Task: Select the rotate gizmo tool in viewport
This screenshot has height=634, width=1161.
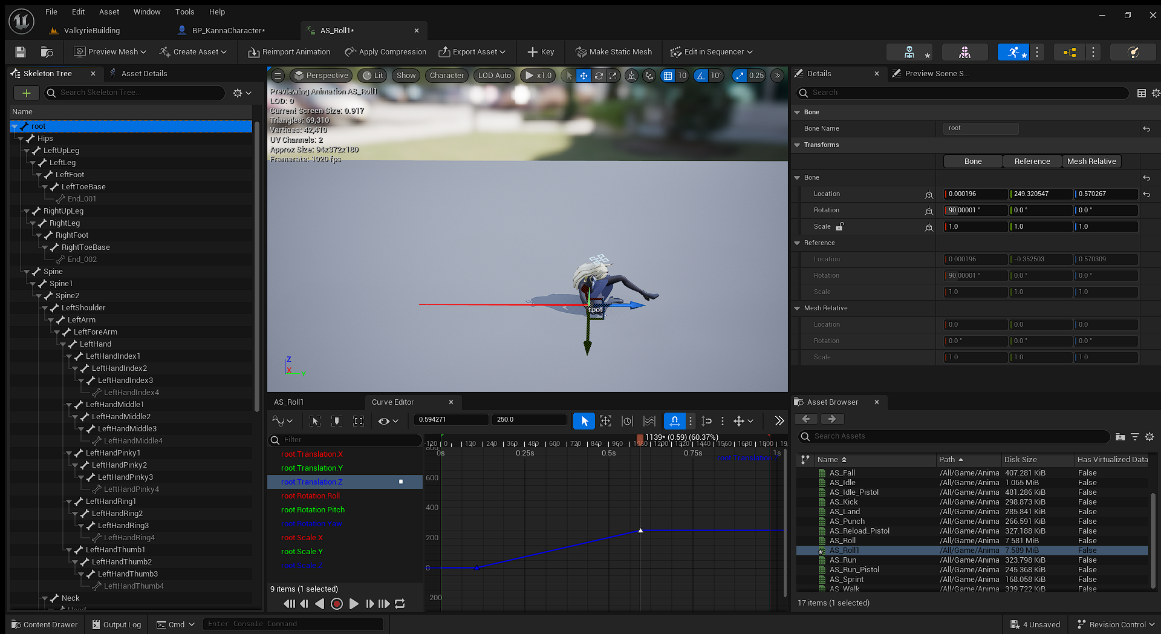Action: click(x=599, y=76)
